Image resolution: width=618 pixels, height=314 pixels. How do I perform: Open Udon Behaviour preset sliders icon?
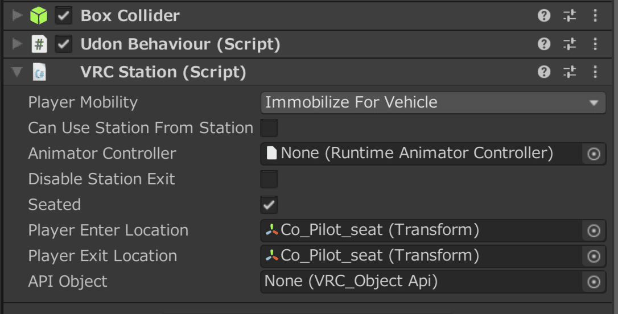click(570, 44)
